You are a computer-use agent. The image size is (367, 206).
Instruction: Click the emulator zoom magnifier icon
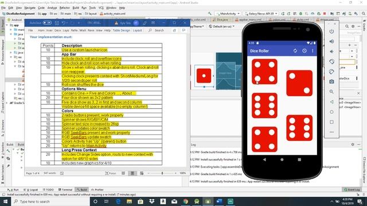(x=331, y=92)
